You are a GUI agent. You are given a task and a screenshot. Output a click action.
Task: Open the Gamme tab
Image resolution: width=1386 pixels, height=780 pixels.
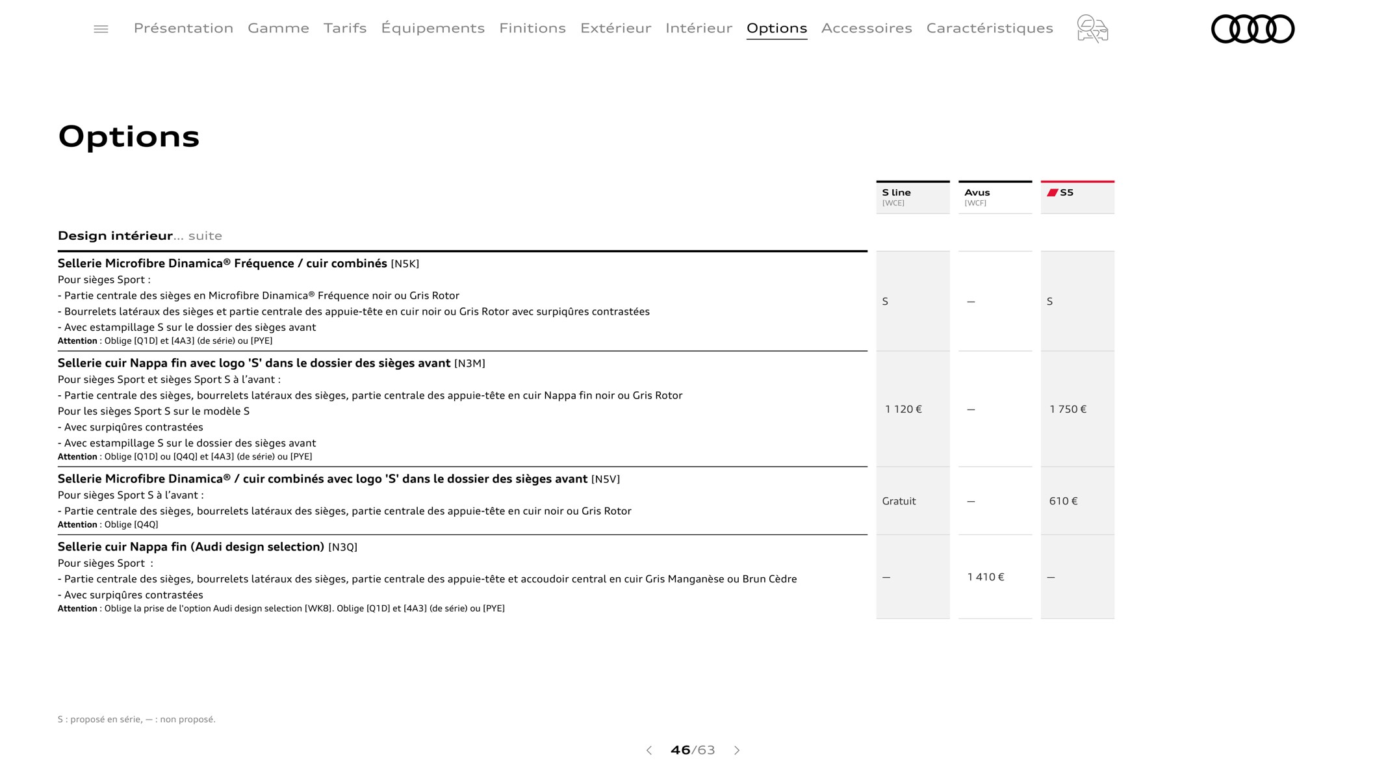point(278,28)
